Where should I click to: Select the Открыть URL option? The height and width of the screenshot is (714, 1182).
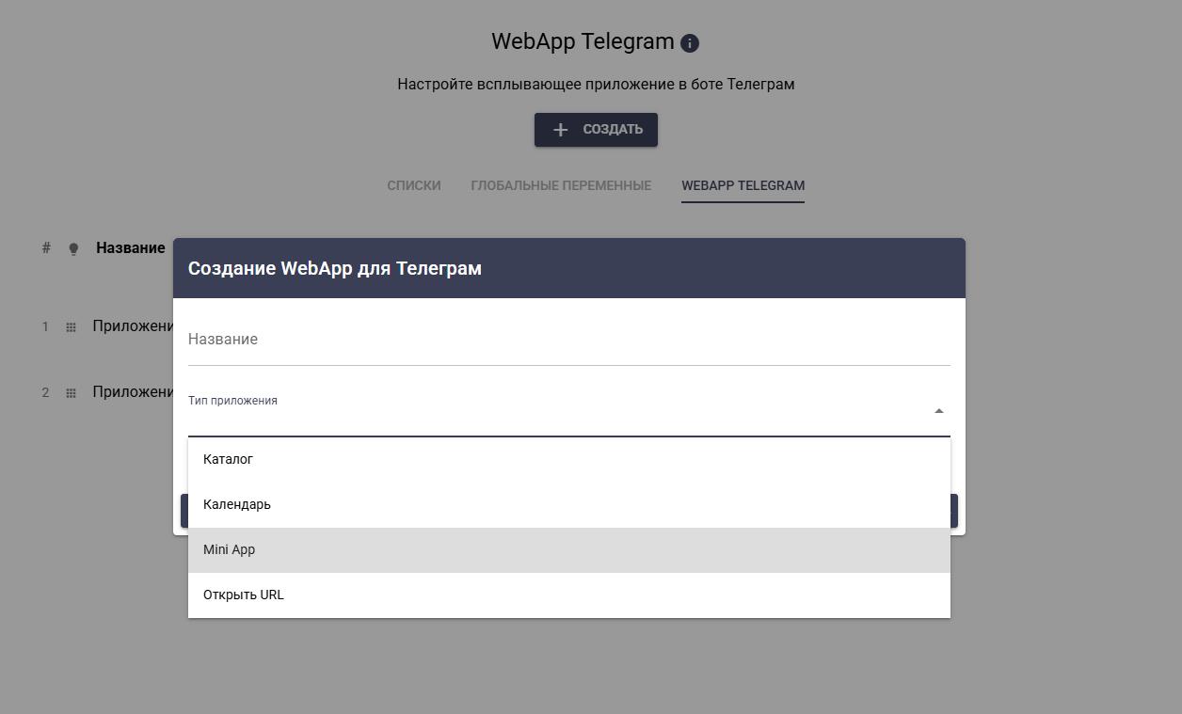(244, 595)
